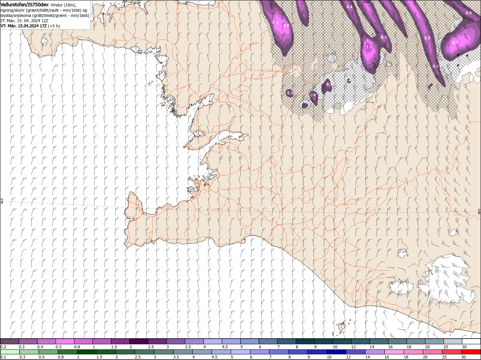Image resolution: width=481 pixels, height=360 pixels.
Task: Click the pink 0.5 swatch in the snow scale
Action: point(65,341)
